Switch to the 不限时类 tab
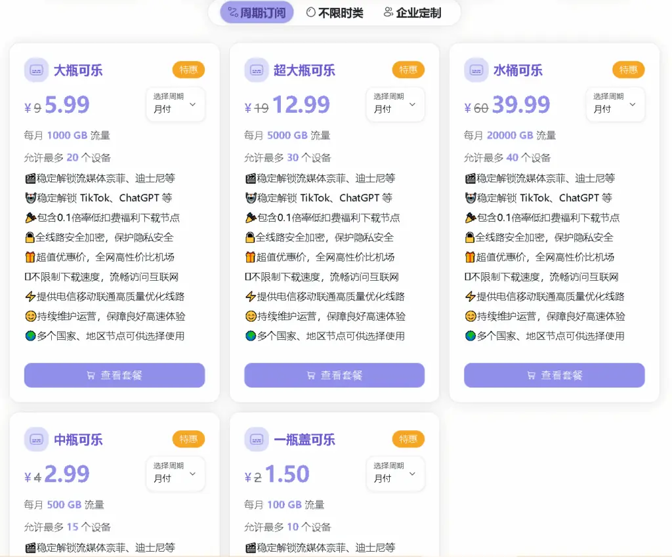This screenshot has width=672, height=557. pyautogui.click(x=335, y=12)
